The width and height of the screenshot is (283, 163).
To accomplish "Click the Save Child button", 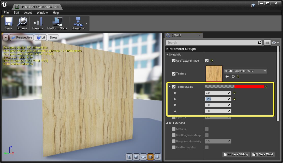I will pos(263,154).
